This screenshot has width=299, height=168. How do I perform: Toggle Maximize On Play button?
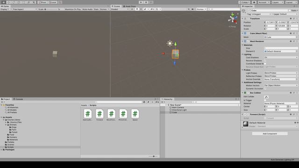tap(73, 9)
